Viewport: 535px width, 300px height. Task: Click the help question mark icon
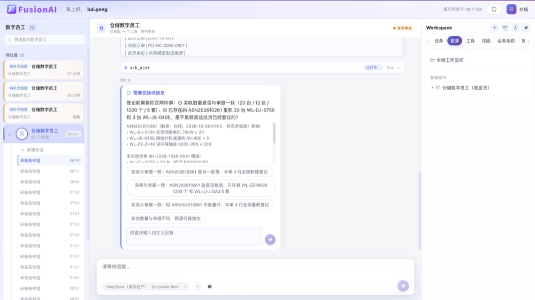[x=210, y=287]
